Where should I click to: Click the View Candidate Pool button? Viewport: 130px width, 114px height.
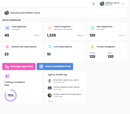(55, 67)
